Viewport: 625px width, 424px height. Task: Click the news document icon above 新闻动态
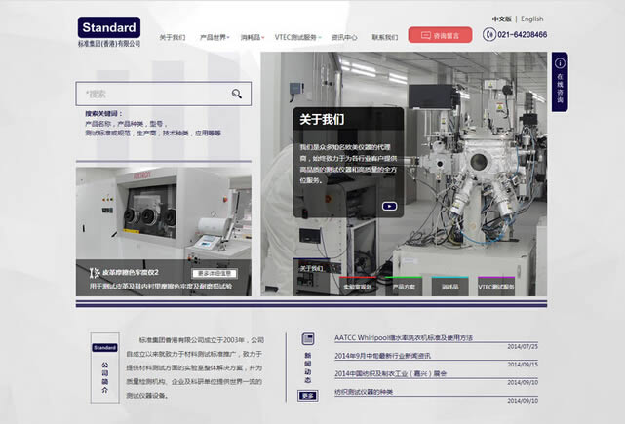pos(308,340)
